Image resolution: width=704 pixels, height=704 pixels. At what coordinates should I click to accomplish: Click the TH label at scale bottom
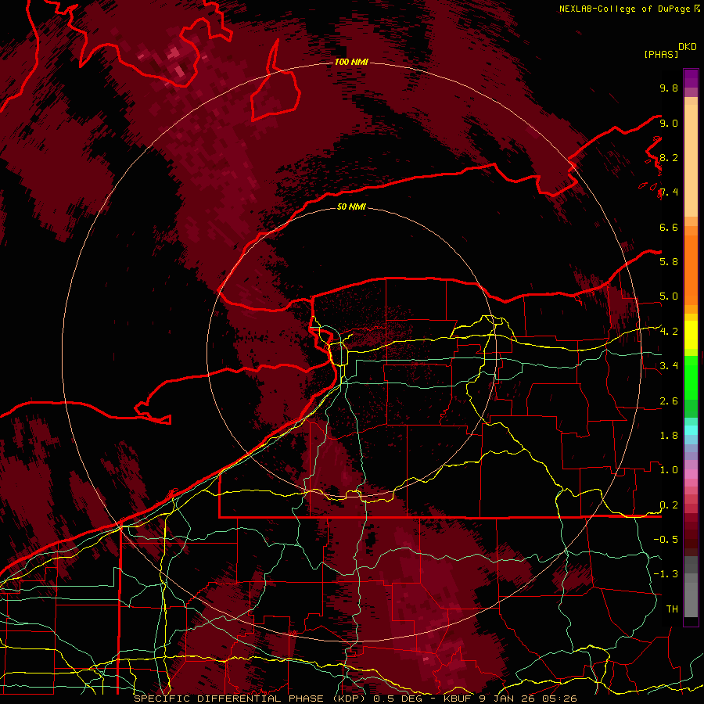pyautogui.click(x=672, y=609)
